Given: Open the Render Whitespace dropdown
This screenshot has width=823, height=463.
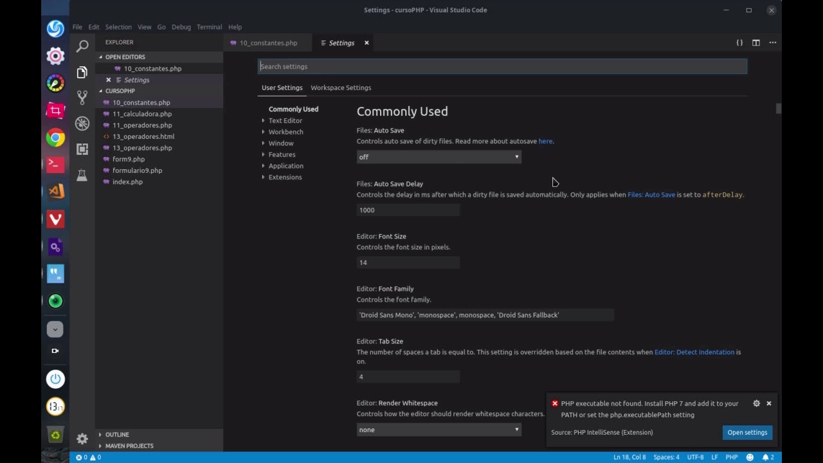Looking at the screenshot, I should pyautogui.click(x=439, y=430).
